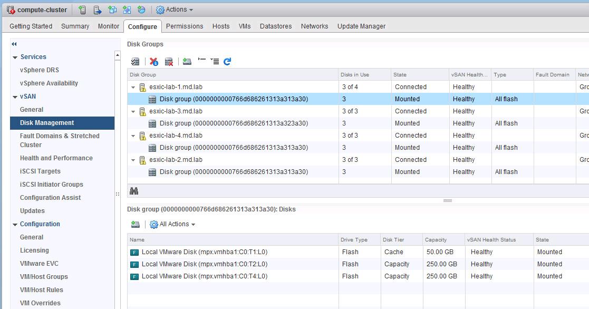Click the Add Host toolbar icon
This screenshot has height=309, width=589.
click(x=82, y=10)
